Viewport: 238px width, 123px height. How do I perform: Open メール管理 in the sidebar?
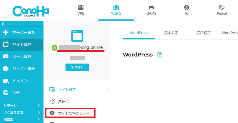22,56
